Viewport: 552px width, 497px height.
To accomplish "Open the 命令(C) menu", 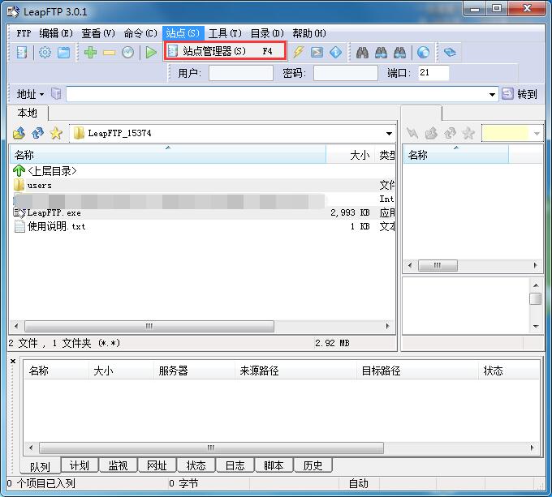I will tap(140, 33).
